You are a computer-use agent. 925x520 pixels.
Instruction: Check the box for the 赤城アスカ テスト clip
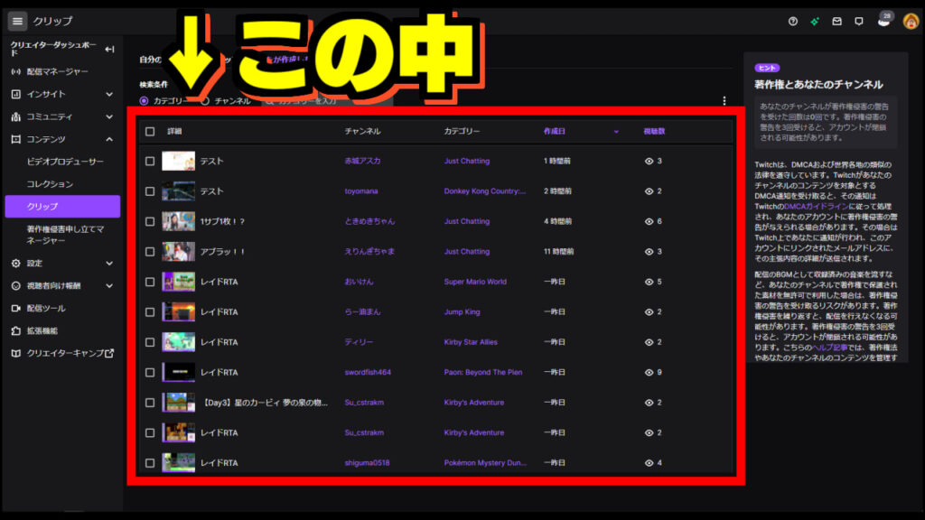pyautogui.click(x=150, y=161)
